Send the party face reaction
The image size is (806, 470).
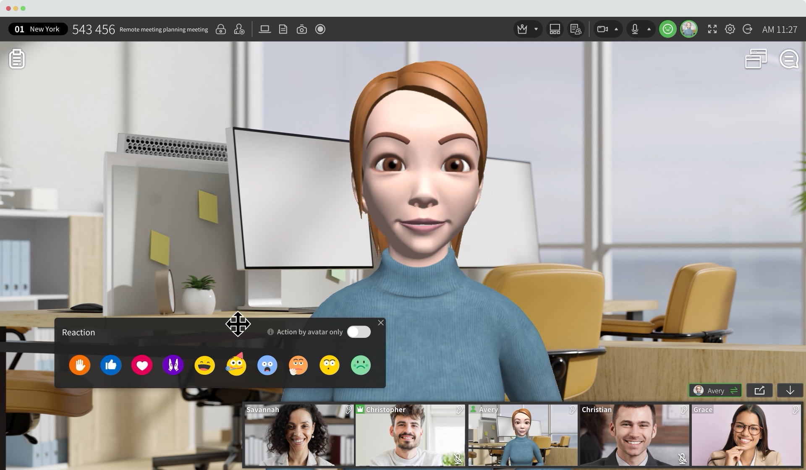coord(236,364)
